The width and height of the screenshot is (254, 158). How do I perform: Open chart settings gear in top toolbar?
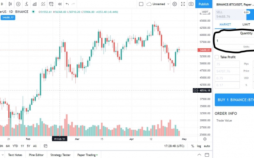[x=174, y=4]
